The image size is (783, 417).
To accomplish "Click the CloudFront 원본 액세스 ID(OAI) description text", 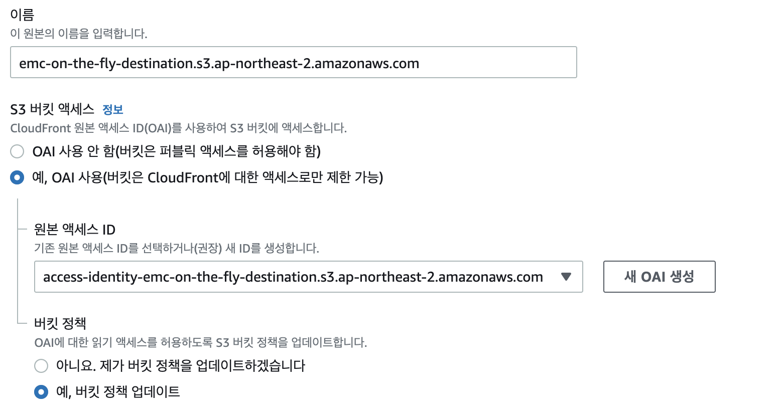I will coord(179,128).
